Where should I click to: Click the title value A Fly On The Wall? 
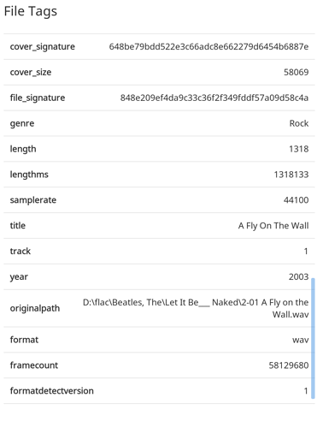coord(273,226)
